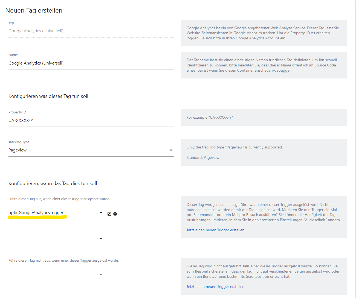Click 'Konfigurieren was dieses Tag tun soll' heading
This screenshot has height=298, width=356.
[48, 96]
